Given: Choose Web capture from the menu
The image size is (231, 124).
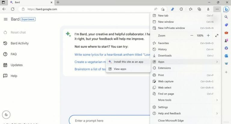Looking at the screenshot, I should click(x=186, y=81).
